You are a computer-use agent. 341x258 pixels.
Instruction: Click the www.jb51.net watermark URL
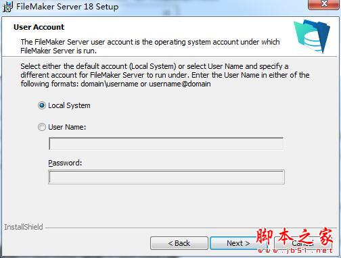[x=295, y=251]
